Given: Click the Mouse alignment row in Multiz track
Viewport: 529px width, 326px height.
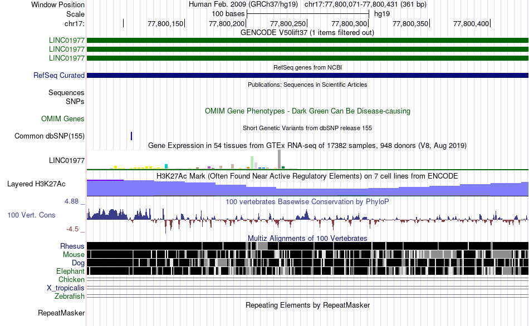Looking at the screenshot, I should click(x=307, y=255).
